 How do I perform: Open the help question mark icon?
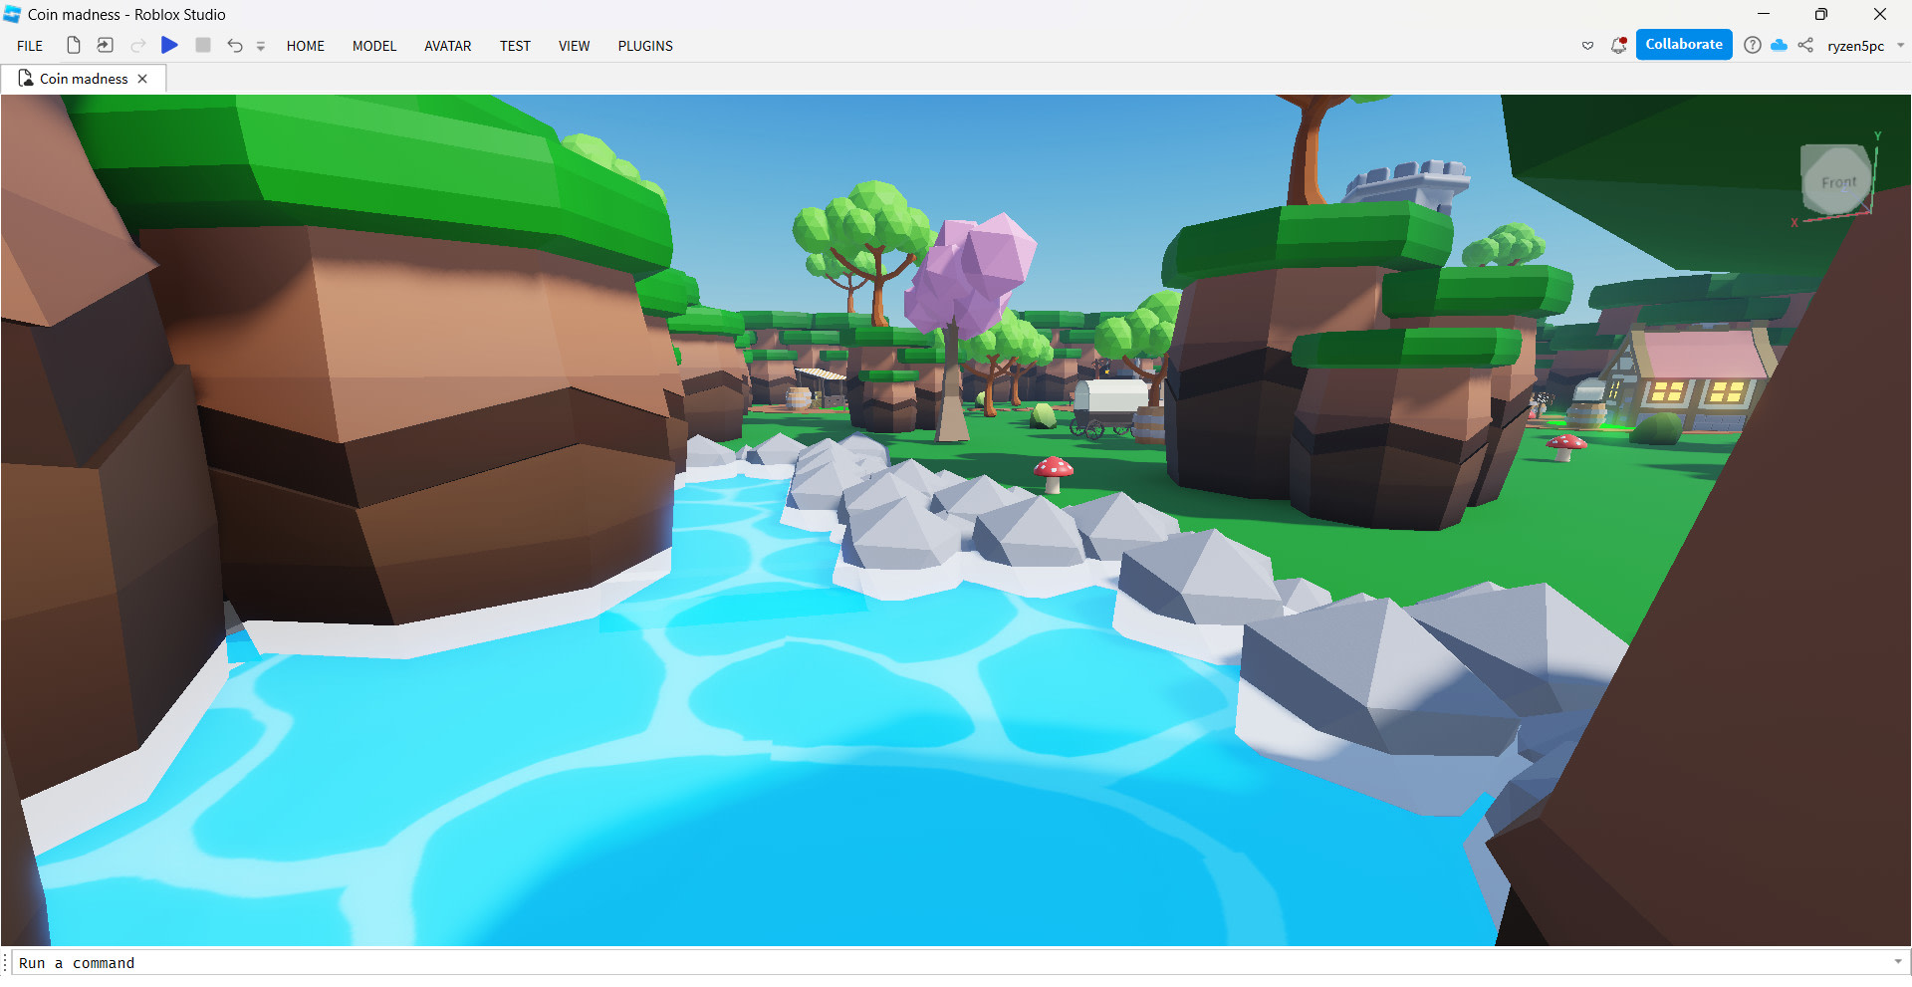click(1753, 45)
